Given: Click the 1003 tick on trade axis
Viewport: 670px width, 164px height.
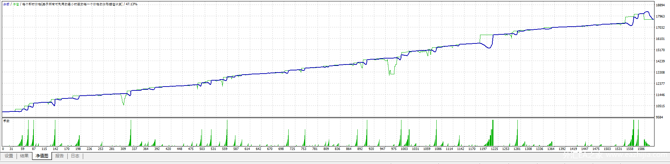Looking at the screenshot, I should 404,149.
